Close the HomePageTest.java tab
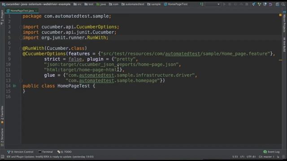Image resolution: width=287 pixels, height=161 pixels. click(x=36, y=11)
